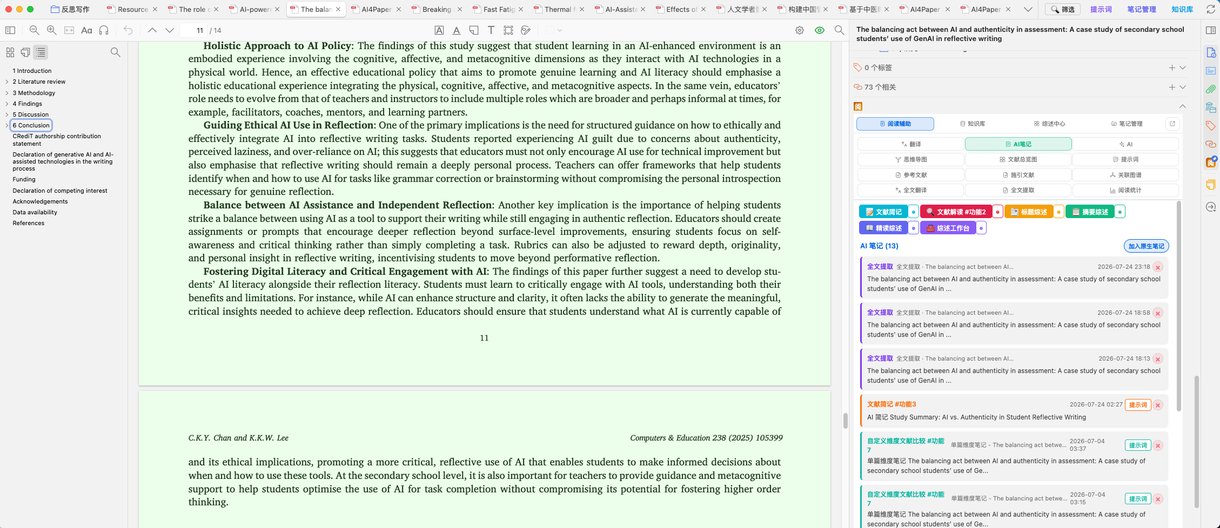The width and height of the screenshot is (1220, 528).
Task: Open the tab list dropdown chevron
Action: point(1028,9)
